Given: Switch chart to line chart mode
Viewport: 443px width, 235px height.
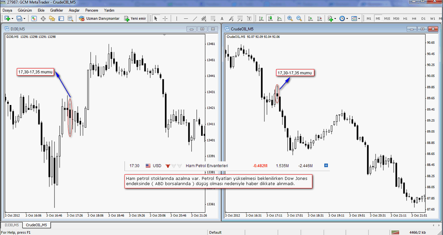Looking at the screenshot, I should pos(279,18).
